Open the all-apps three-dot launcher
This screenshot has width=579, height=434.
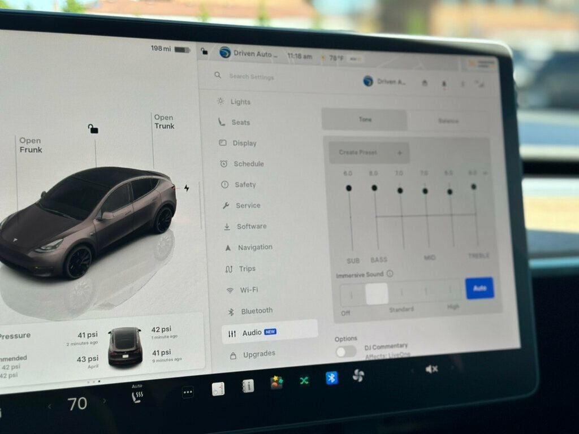(x=188, y=392)
